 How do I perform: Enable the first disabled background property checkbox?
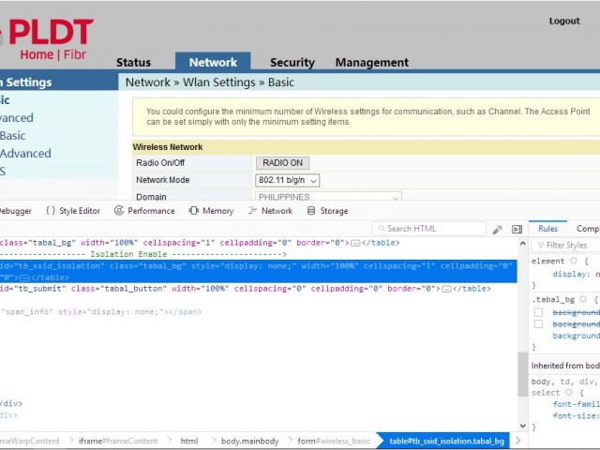coord(538,312)
